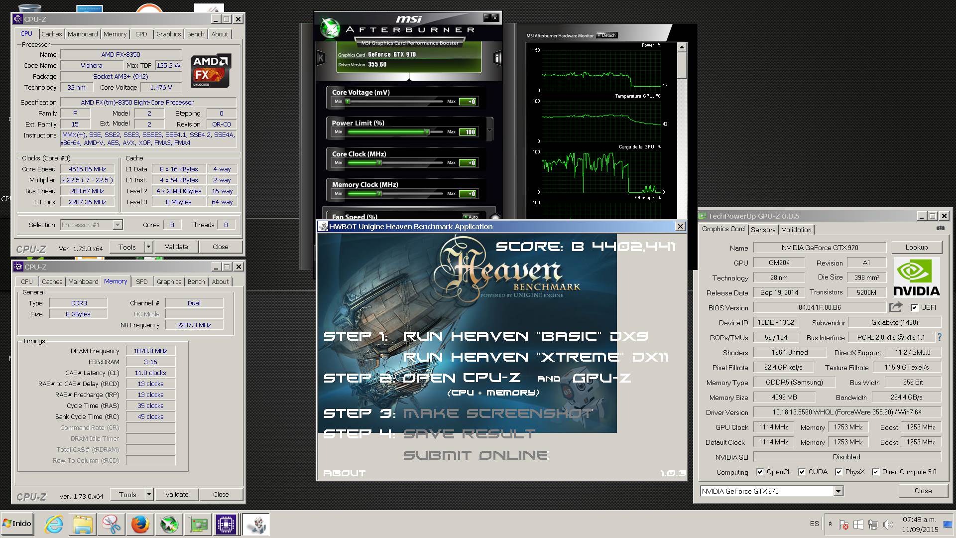
Task: Toggle the PhysX checkbox
Action: point(838,472)
